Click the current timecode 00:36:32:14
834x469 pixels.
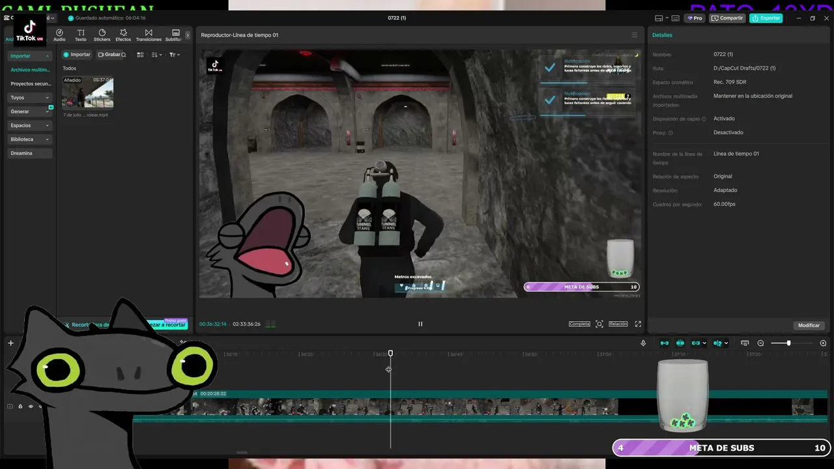[213, 324]
